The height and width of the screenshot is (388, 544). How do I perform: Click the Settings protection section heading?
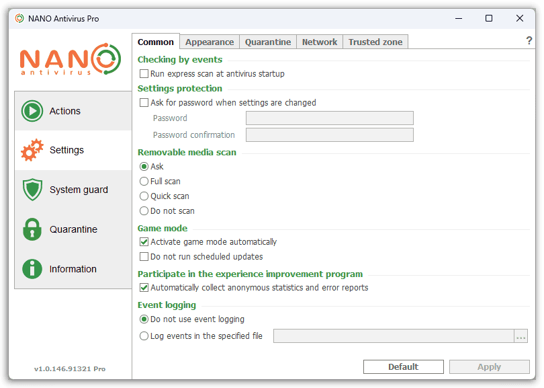coord(180,88)
